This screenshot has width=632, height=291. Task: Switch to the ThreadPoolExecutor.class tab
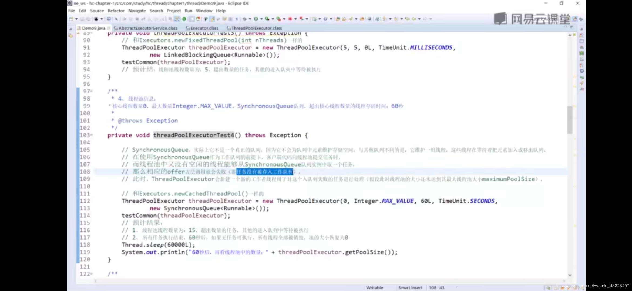pyautogui.click(x=254, y=28)
